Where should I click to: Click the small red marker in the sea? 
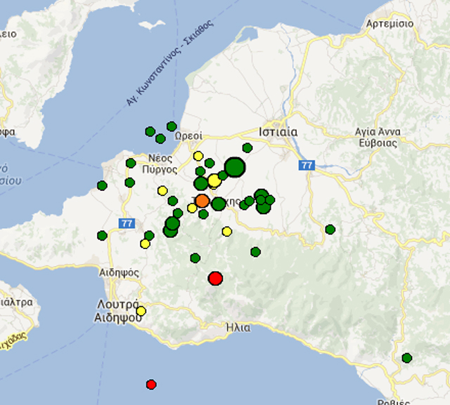[x=150, y=384]
